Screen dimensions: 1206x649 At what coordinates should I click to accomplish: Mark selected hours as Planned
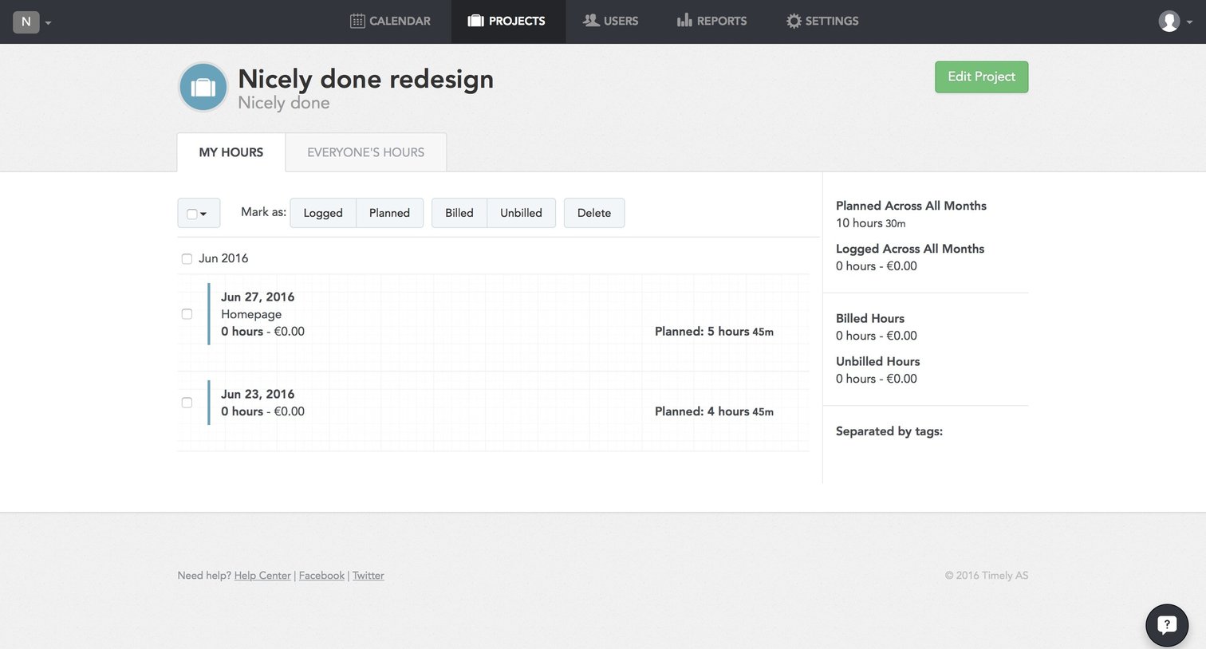pyautogui.click(x=389, y=213)
